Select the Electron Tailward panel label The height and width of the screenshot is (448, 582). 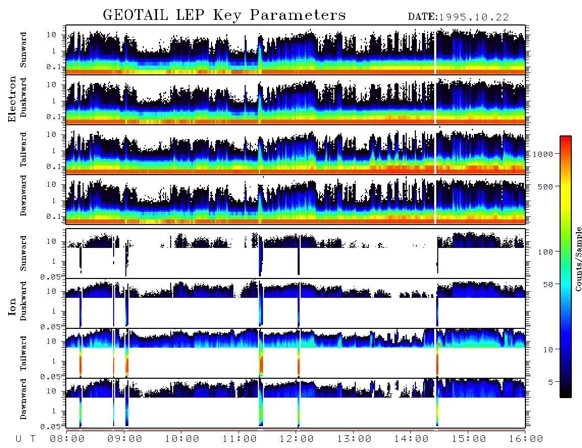pyautogui.click(x=23, y=150)
